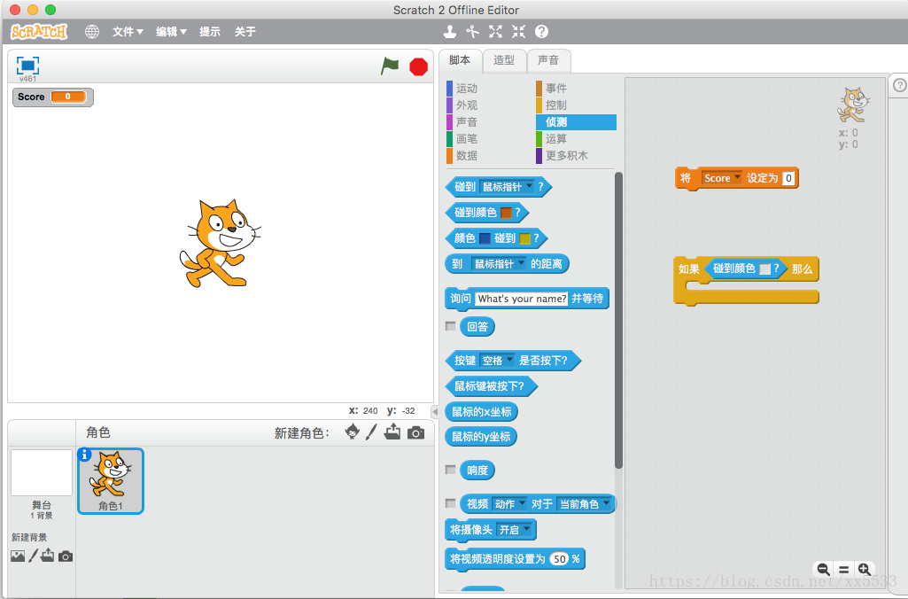Open the 空格 key dropdown
Image resolution: width=908 pixels, height=599 pixels.
pyautogui.click(x=497, y=361)
